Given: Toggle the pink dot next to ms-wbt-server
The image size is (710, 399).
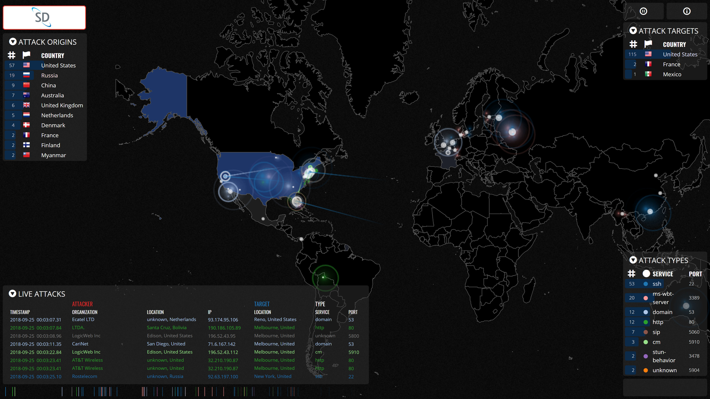Looking at the screenshot, I should click(645, 298).
